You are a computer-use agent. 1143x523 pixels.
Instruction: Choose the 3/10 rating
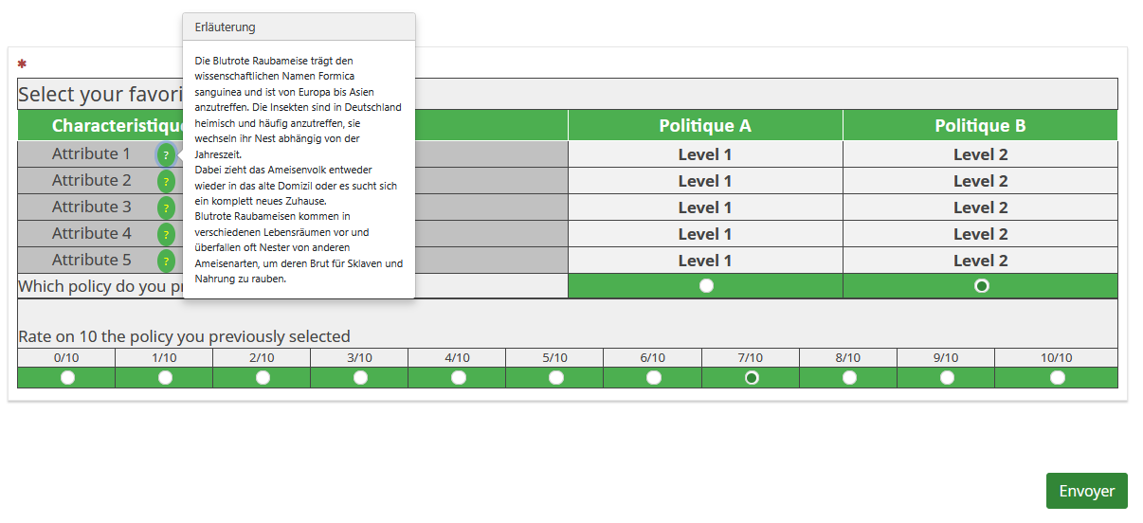coord(360,378)
